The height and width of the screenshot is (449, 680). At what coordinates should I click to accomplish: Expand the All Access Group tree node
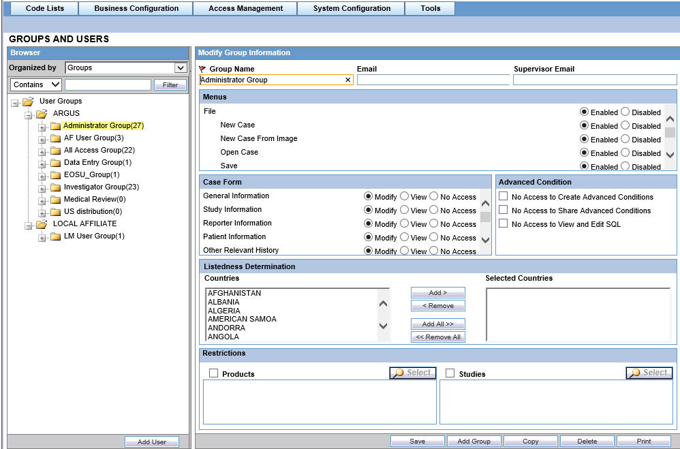[42, 151]
